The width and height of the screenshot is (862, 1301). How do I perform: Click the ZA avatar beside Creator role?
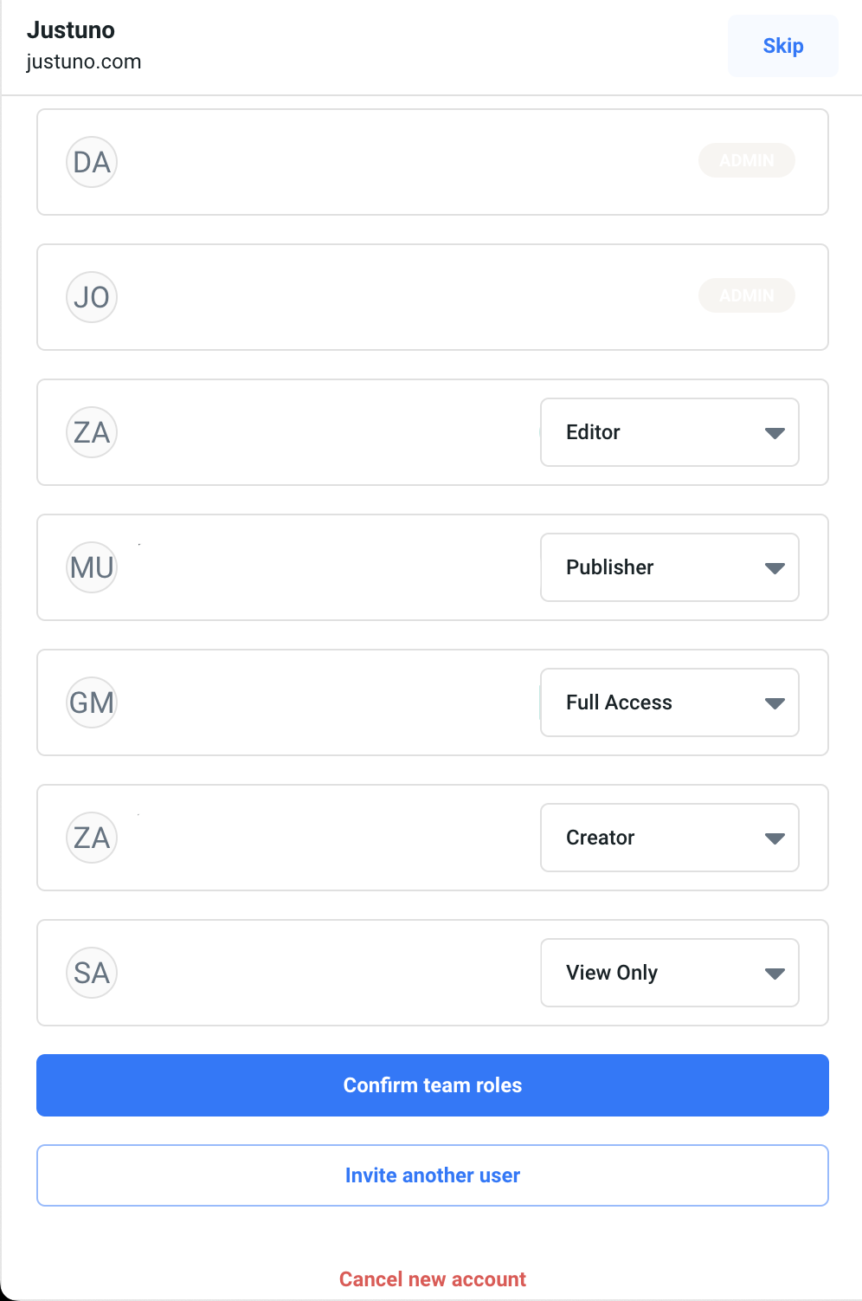[x=92, y=838]
